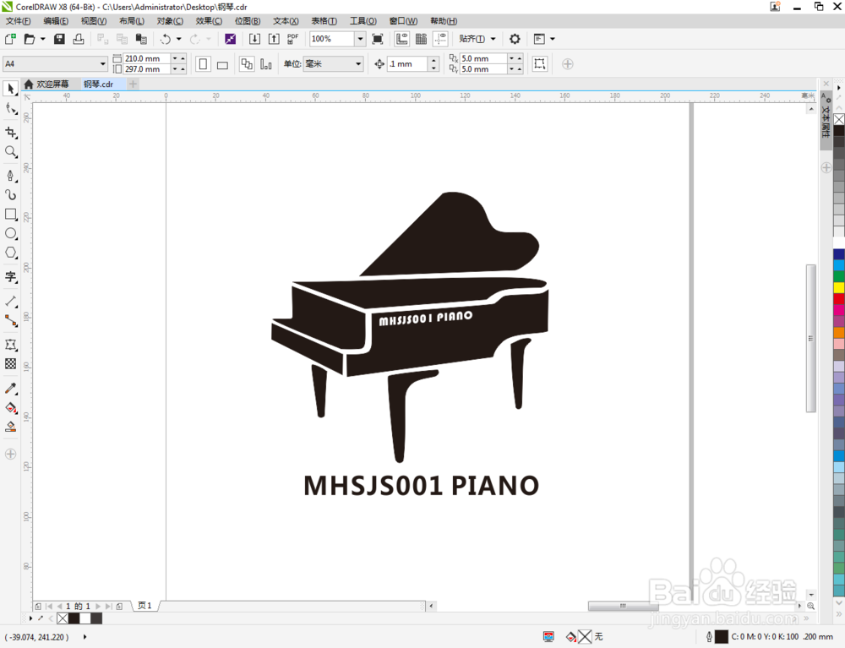Image resolution: width=845 pixels, height=648 pixels.
Task: Toggle Show Grid
Action: (x=421, y=39)
